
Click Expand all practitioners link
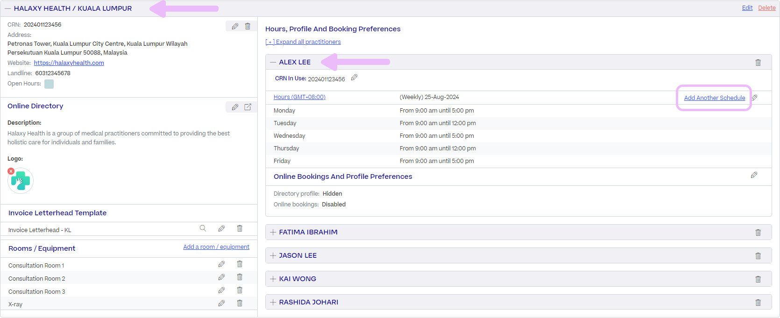(x=303, y=42)
